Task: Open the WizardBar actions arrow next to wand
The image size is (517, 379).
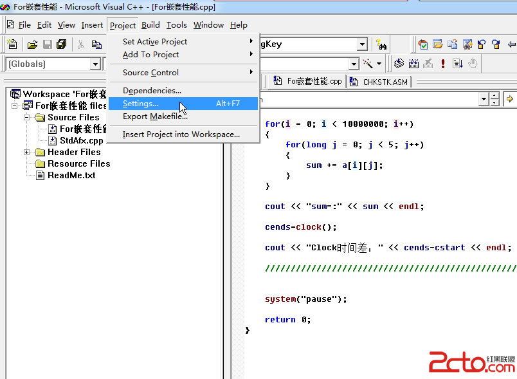Action: pyautogui.click(x=379, y=63)
